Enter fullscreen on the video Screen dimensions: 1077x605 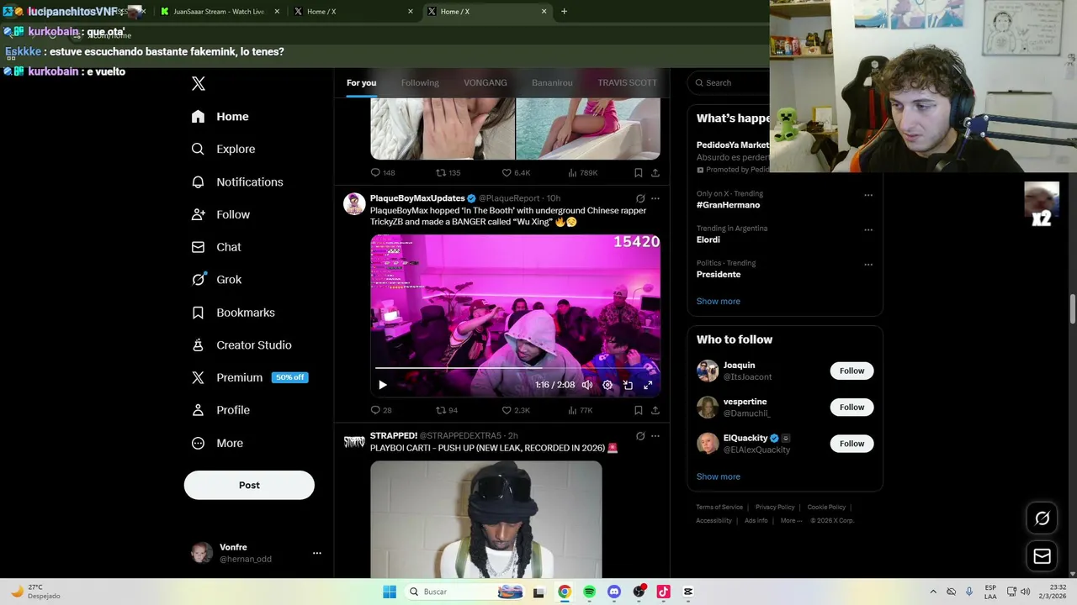pos(648,385)
